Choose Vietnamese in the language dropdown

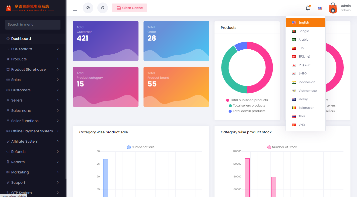(307, 91)
